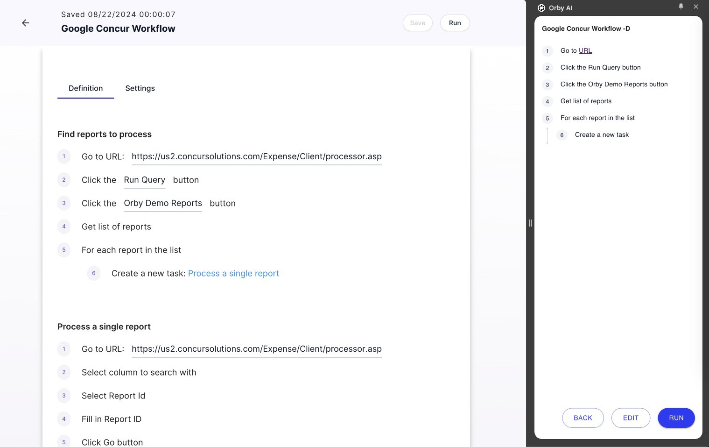
Task: Click the 'Fill in Report ID' step
Action: point(112,419)
